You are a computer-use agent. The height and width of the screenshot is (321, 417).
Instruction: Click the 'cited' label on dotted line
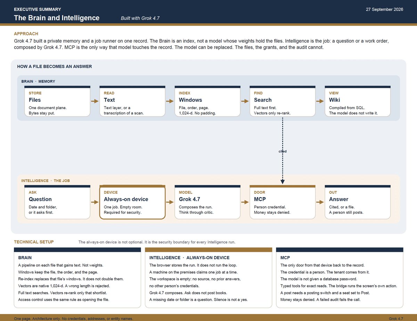click(x=283, y=151)
